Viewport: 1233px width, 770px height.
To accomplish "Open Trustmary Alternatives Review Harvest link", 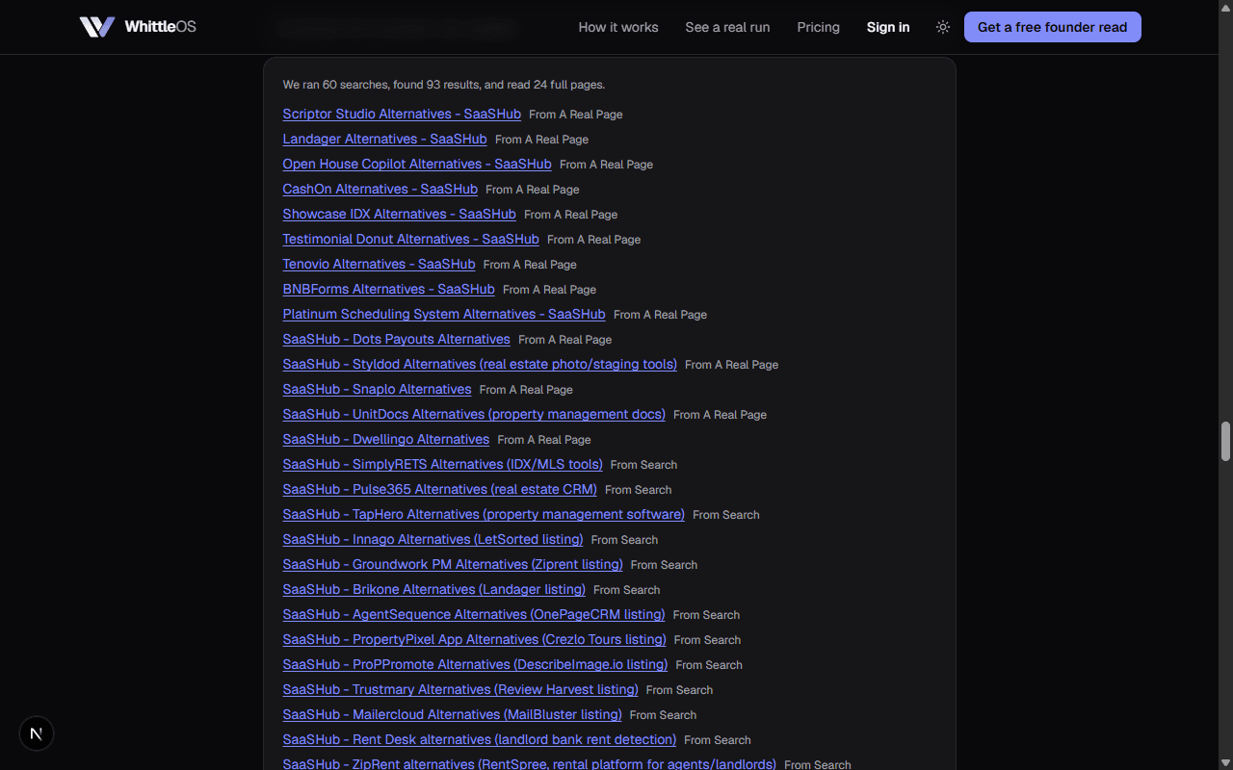I will point(460,689).
